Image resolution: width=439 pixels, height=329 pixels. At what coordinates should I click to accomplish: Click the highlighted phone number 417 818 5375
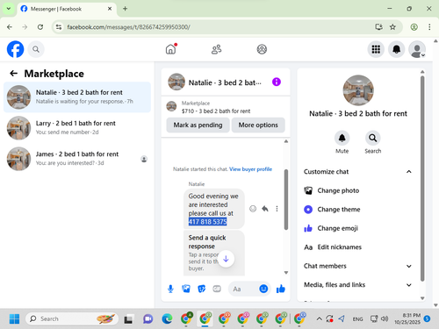pos(207,222)
